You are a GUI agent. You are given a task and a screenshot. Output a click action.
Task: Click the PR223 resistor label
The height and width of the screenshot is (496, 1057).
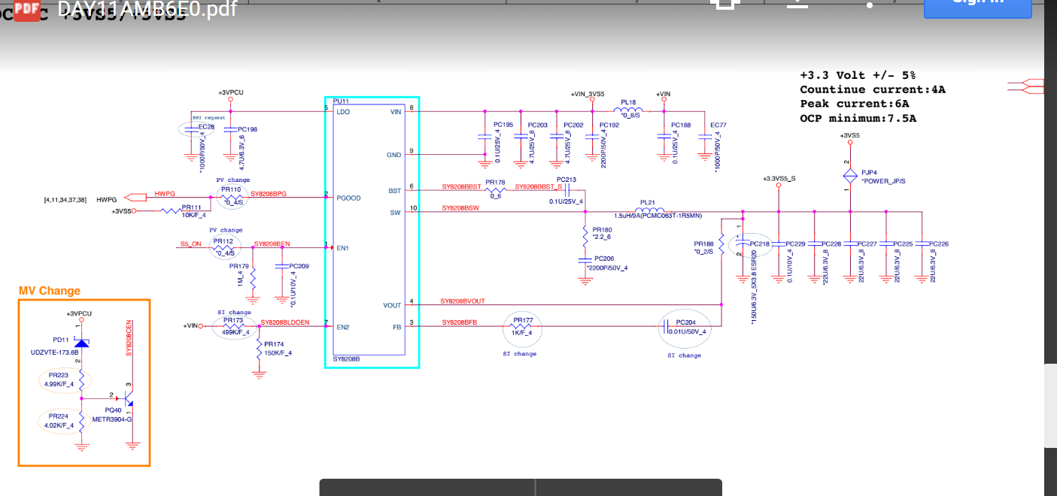coord(58,375)
